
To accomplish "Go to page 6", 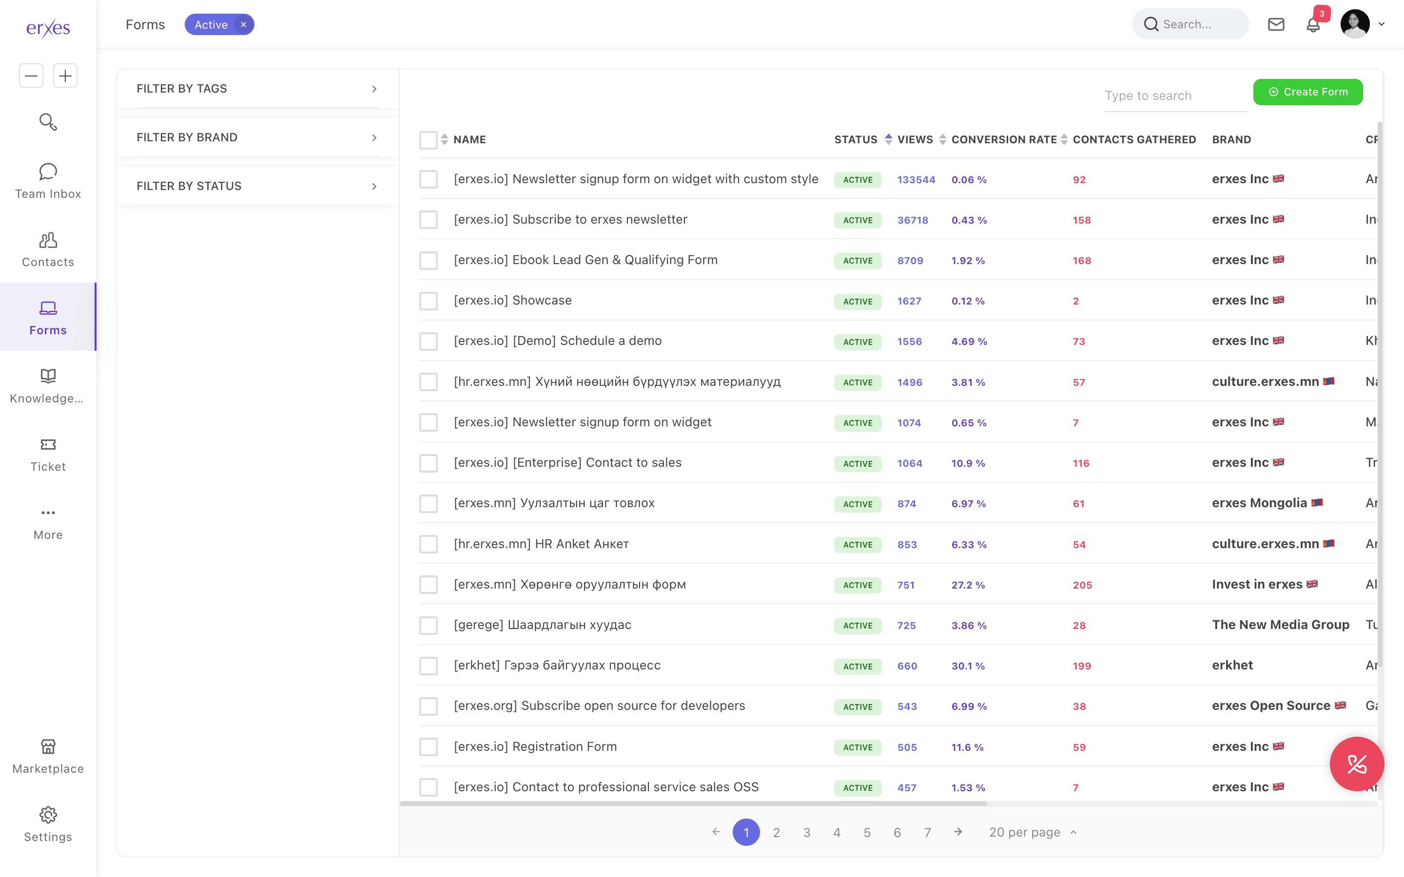I will [897, 832].
